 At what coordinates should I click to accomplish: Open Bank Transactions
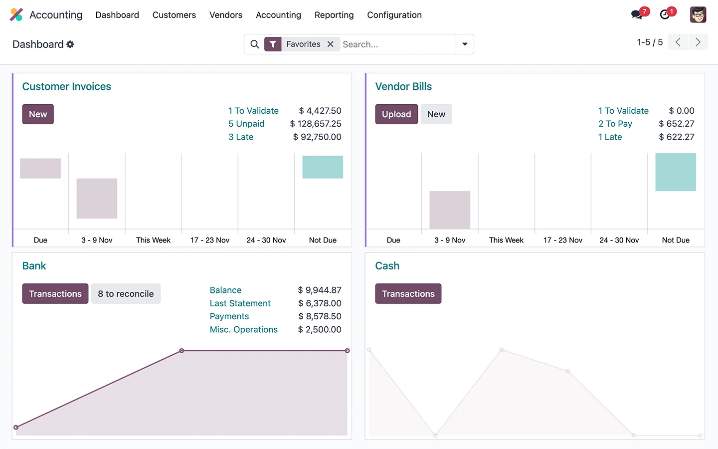pyautogui.click(x=55, y=293)
